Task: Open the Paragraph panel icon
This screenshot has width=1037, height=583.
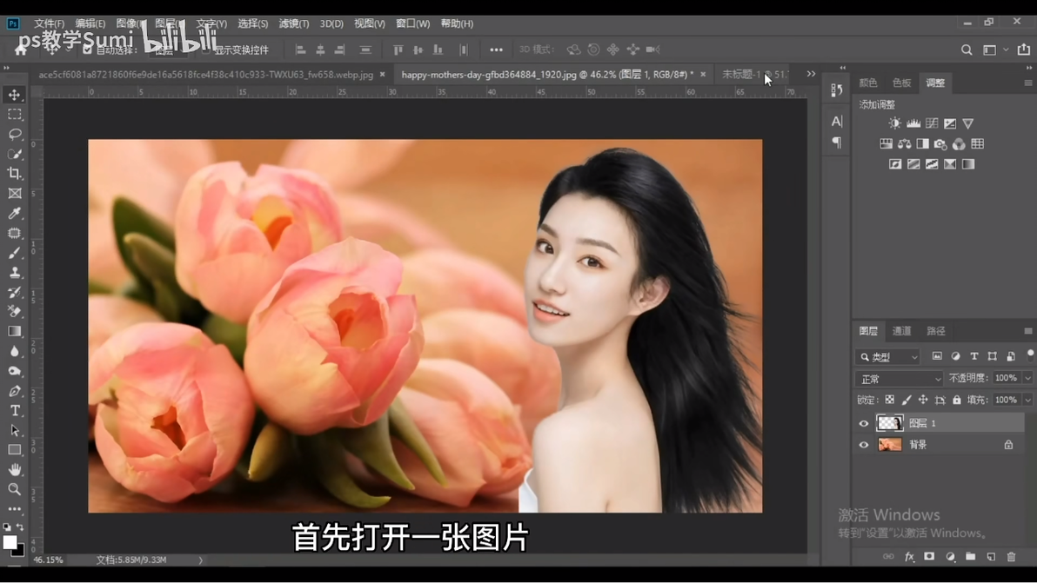Action: pos(837,142)
